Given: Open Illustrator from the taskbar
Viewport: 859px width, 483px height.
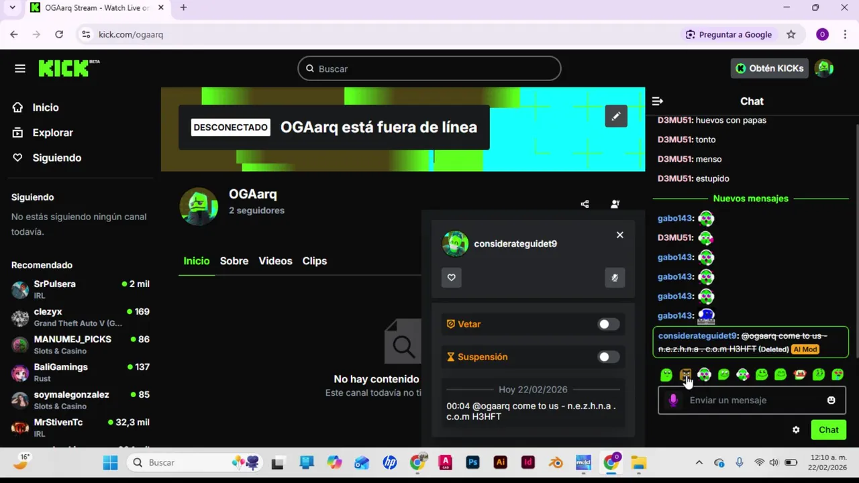Looking at the screenshot, I should tap(500, 462).
